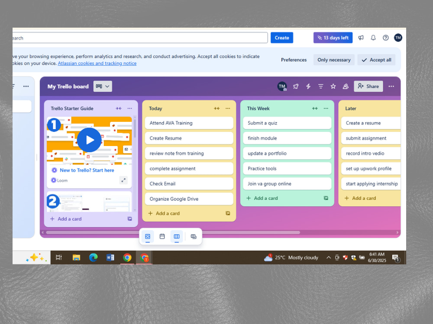Launch Microsoft Edge from taskbar
The height and width of the screenshot is (324, 433).
coord(94,257)
